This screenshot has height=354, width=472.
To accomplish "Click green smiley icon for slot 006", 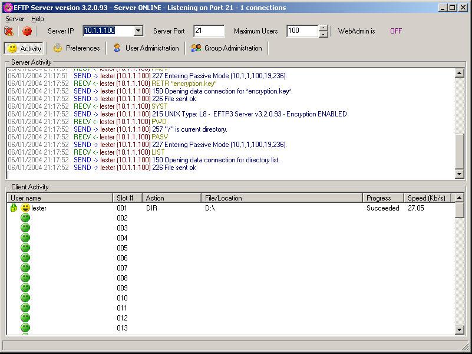I will pyautogui.click(x=25, y=258).
